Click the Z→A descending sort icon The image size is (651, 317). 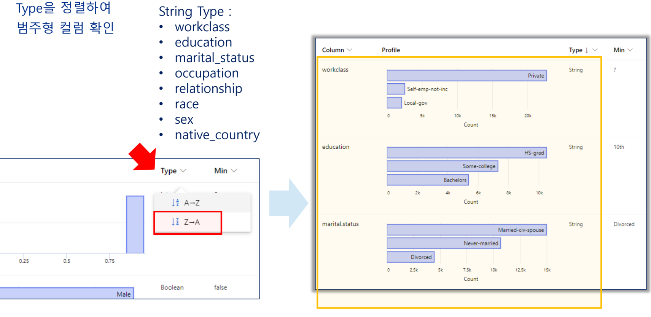(175, 222)
